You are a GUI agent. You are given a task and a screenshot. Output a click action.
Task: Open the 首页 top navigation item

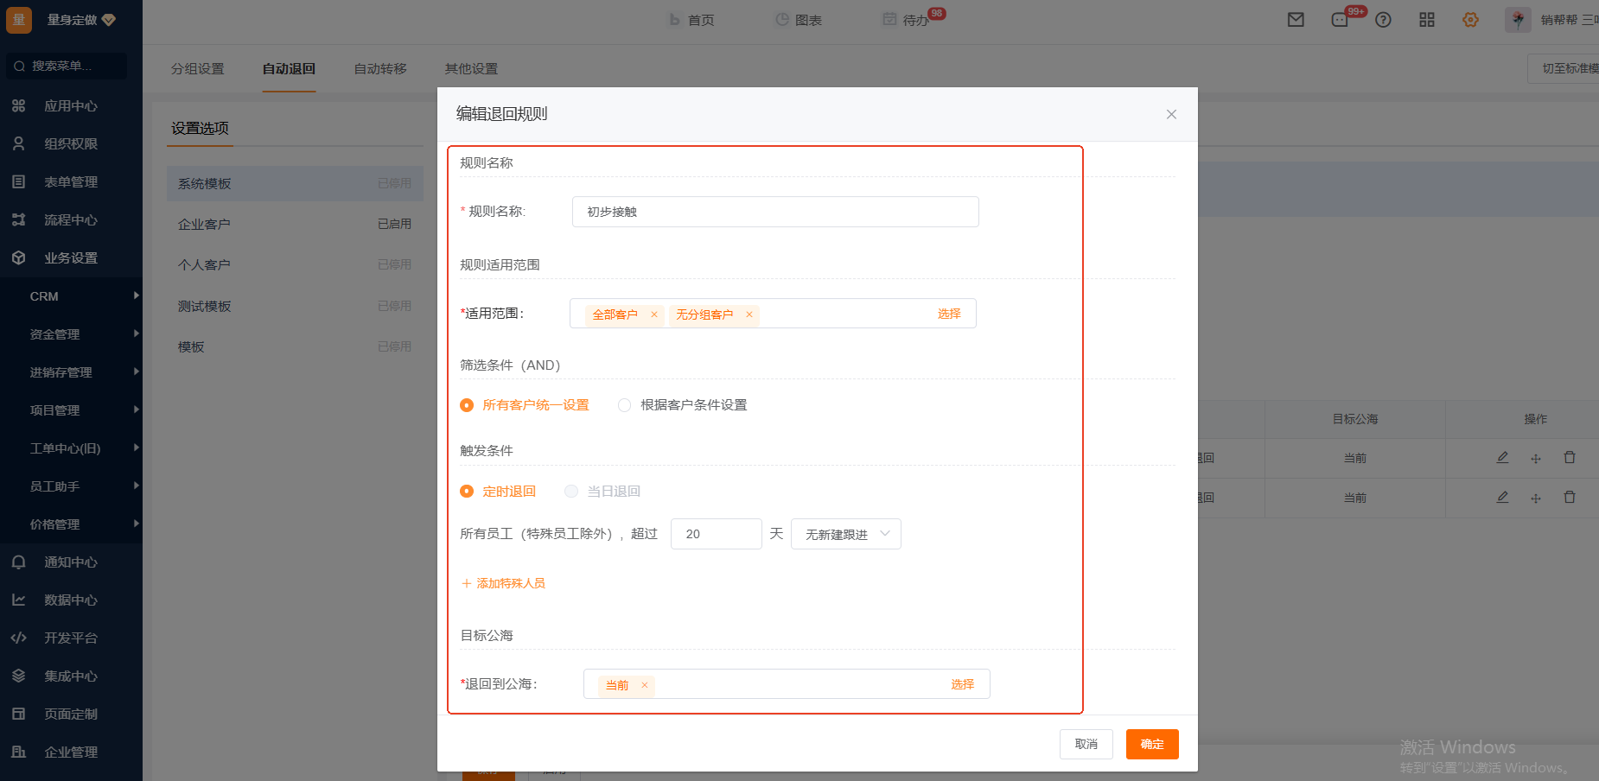point(691,20)
